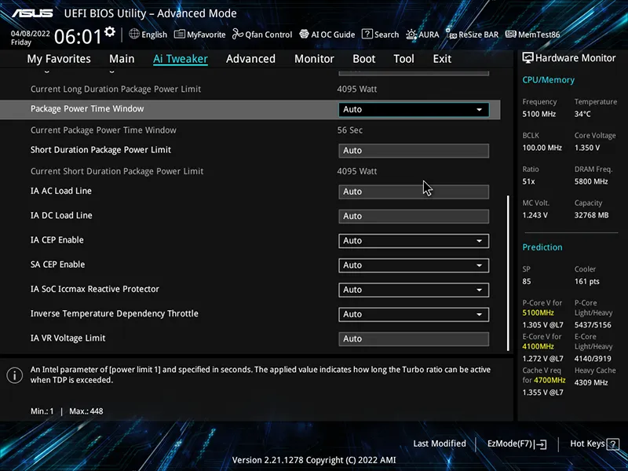
Task: Click the Hardware Monitor display icon
Action: pyautogui.click(x=528, y=58)
